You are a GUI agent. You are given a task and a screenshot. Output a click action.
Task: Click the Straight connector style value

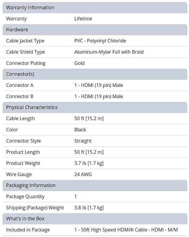pyautogui.click(x=83, y=141)
